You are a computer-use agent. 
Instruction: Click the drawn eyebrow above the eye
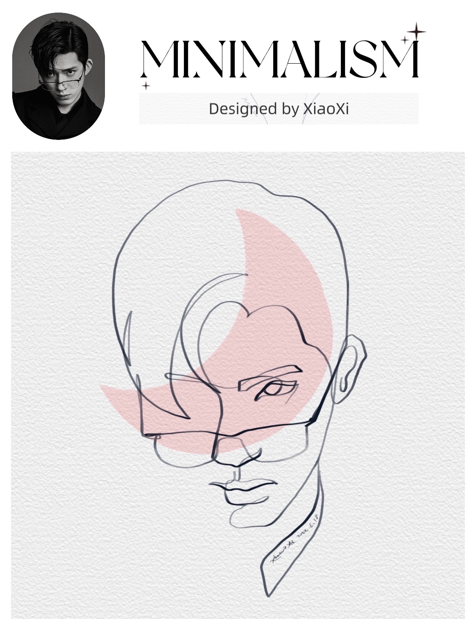(x=269, y=378)
